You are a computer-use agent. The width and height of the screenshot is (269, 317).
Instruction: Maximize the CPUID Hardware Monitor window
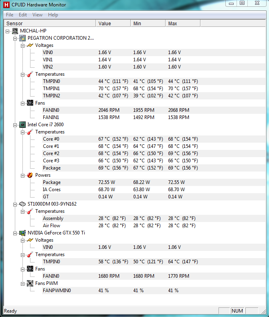pyautogui.click(x=242, y=3)
